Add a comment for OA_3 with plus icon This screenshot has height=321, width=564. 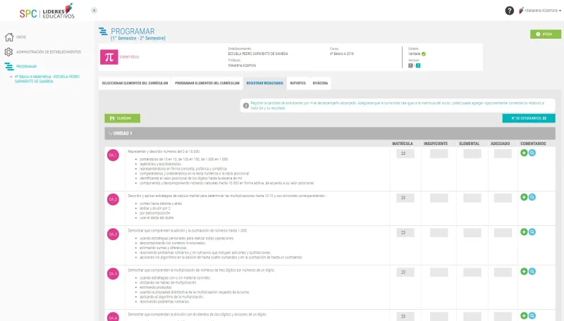point(524,232)
